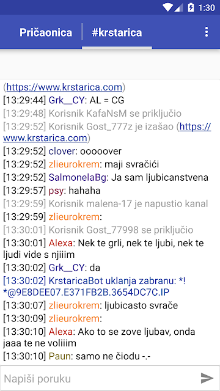Switch to the Pričaonica tab
This screenshot has height=391, width=220.
coord(46,32)
